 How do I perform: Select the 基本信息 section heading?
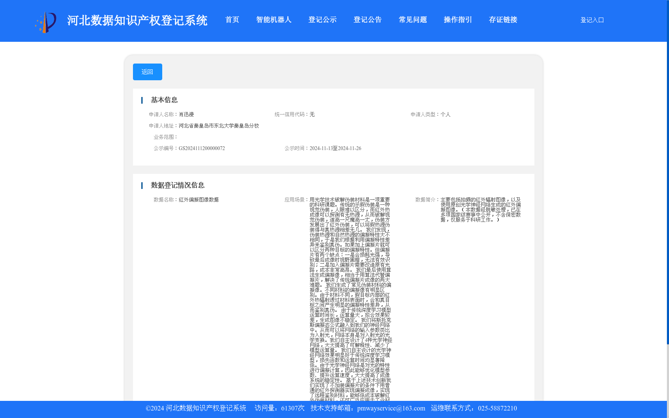click(x=164, y=100)
